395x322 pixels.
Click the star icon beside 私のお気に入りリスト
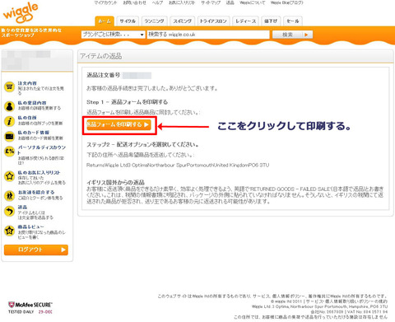(x=9, y=176)
